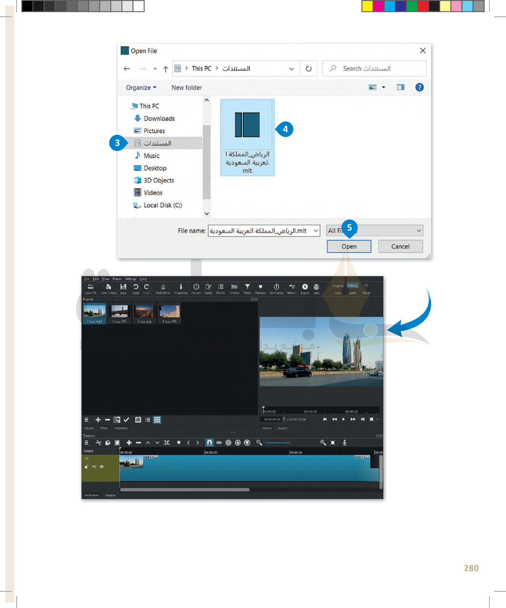Click the Export icon in Shotcut toolbar
The width and height of the screenshot is (506, 608).
click(305, 287)
